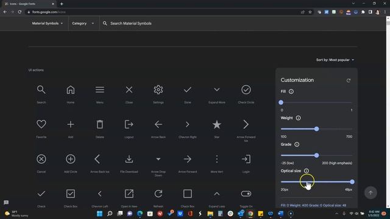Reload the page with browser refresh

point(19,12)
